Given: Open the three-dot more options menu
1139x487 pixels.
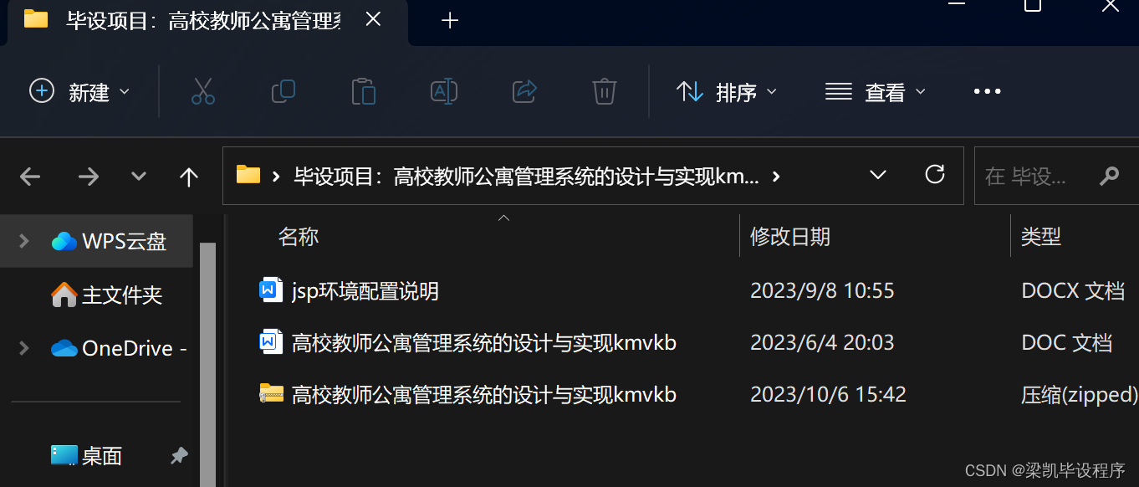Looking at the screenshot, I should 988,91.
